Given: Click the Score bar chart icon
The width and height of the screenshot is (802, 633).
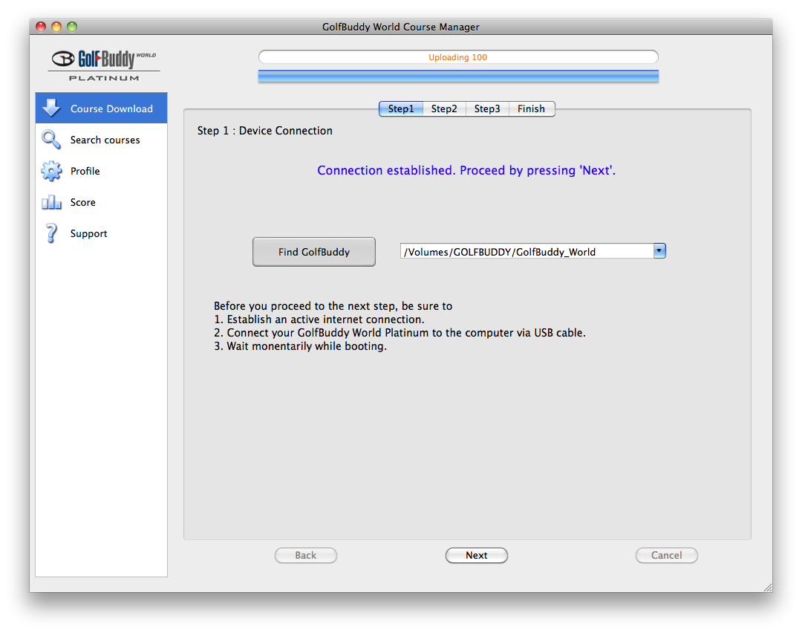Looking at the screenshot, I should click(51, 202).
